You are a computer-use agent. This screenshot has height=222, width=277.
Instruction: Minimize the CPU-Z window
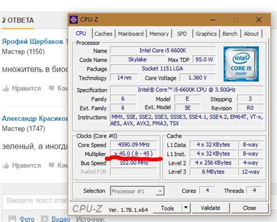tap(213, 20)
